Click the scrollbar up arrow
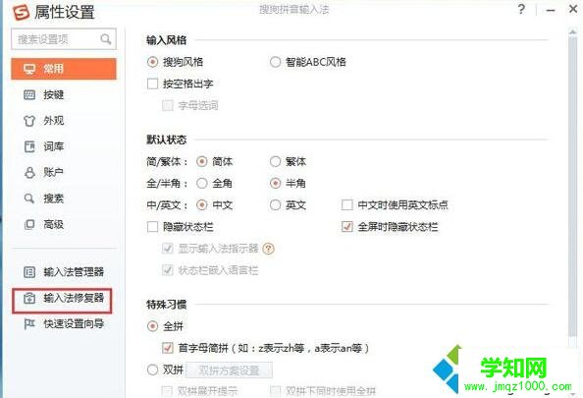 point(573,32)
